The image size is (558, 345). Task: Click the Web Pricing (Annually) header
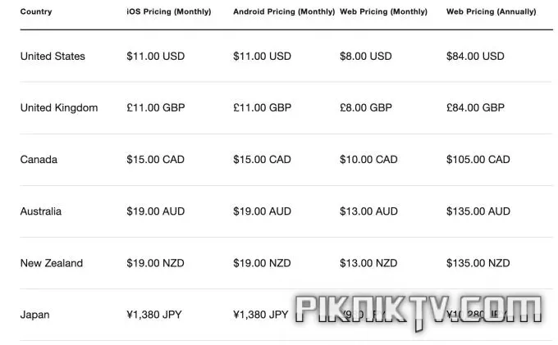(x=491, y=11)
